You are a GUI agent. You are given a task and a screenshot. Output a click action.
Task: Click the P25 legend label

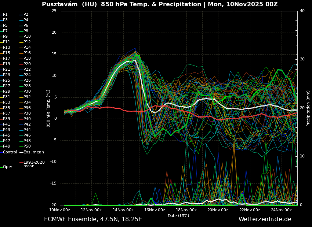click(x=7, y=81)
